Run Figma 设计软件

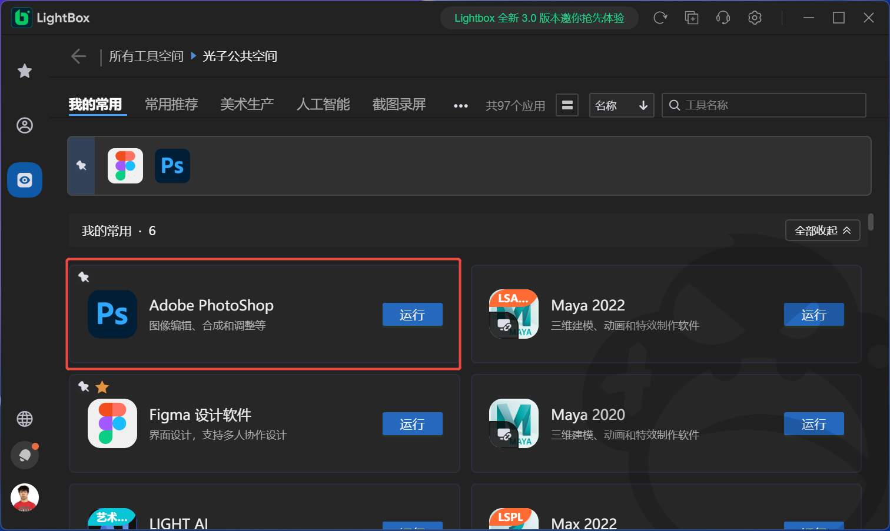tap(413, 424)
